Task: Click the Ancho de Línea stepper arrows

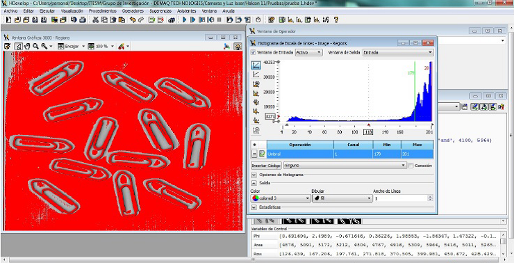Action: (430, 198)
